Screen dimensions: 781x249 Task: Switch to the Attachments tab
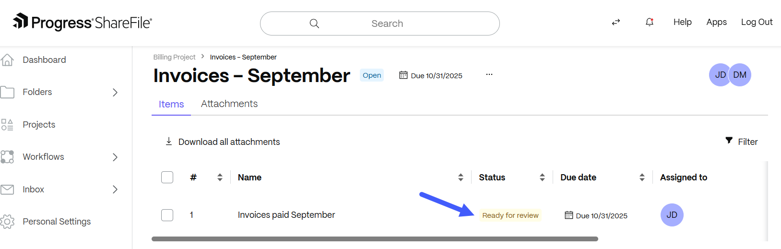click(x=229, y=104)
